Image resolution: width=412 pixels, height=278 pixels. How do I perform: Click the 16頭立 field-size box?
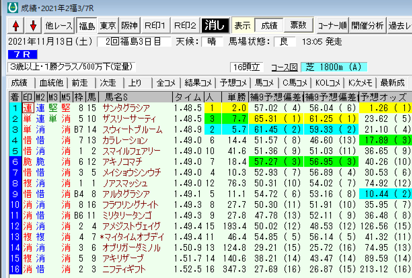point(247,67)
